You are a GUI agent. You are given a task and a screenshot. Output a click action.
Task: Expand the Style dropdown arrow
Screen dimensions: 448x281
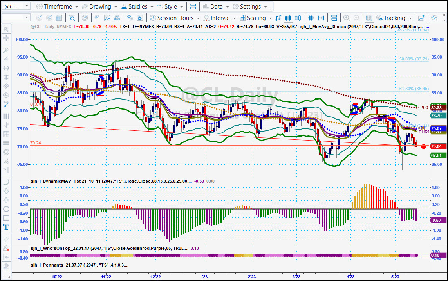pyautogui.click(x=182, y=7)
